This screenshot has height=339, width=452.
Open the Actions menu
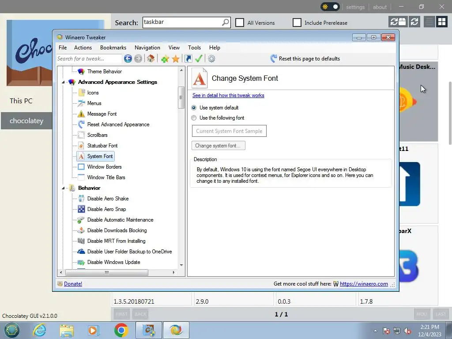[x=83, y=48]
